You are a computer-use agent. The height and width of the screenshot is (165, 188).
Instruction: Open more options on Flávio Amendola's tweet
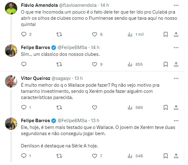[176, 6]
